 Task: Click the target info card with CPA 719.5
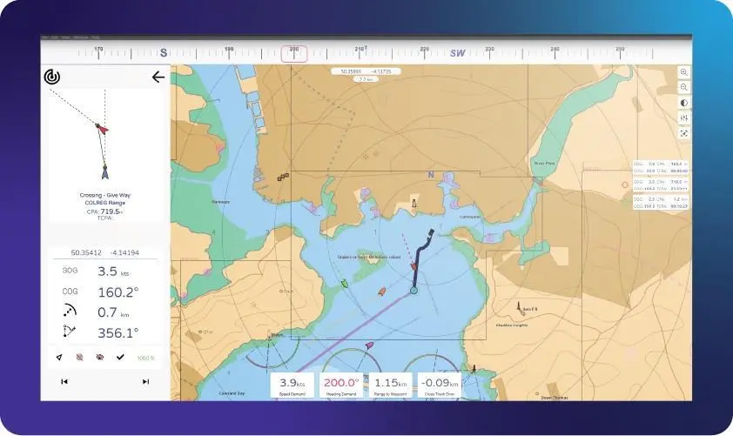tap(661, 185)
